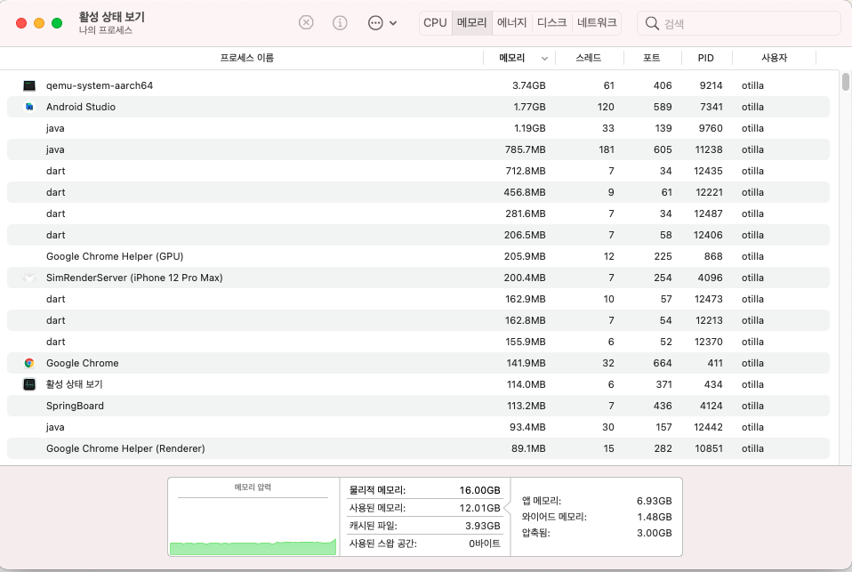This screenshot has height=572, width=852.
Task: Click the 1.77GB memory value
Action: (x=529, y=107)
